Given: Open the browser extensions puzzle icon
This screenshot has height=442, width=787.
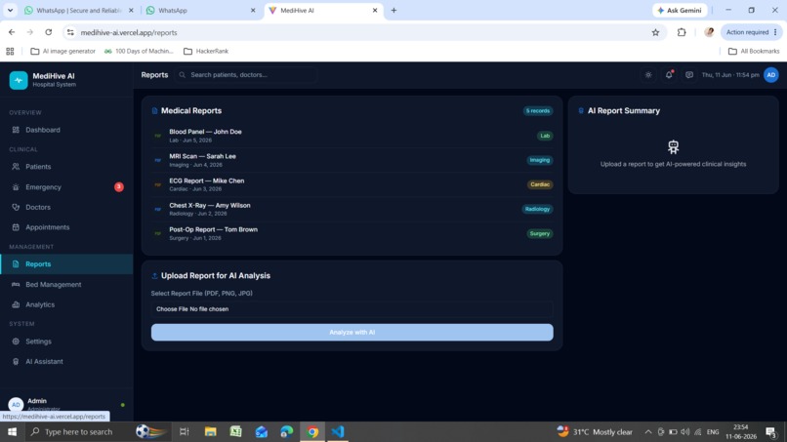Looking at the screenshot, I should pyautogui.click(x=682, y=32).
